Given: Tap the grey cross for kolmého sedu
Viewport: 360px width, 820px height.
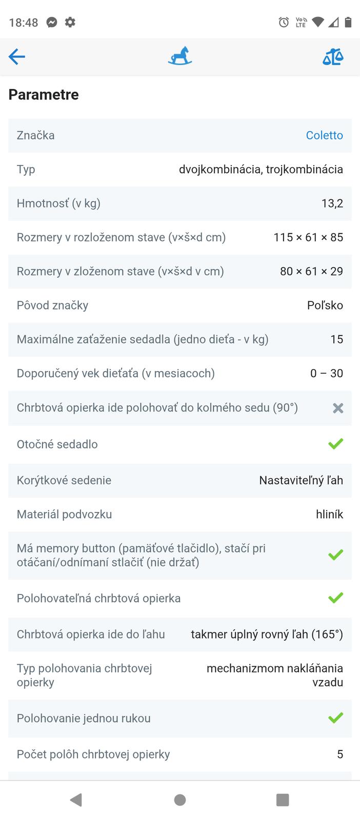Looking at the screenshot, I should [337, 408].
